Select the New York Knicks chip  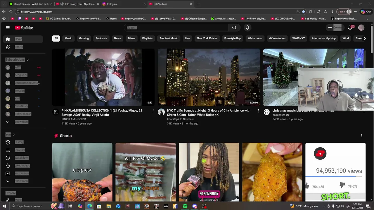click(207, 38)
